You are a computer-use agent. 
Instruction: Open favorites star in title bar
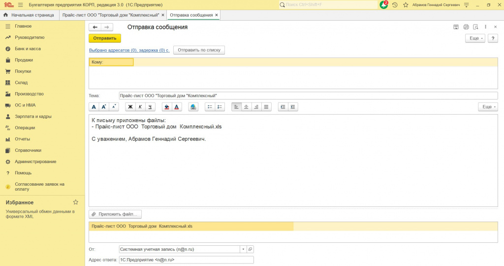[x=406, y=5]
